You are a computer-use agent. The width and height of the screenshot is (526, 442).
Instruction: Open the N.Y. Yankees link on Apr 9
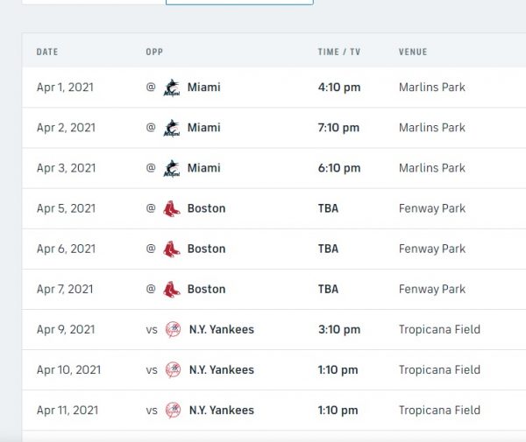tap(221, 330)
